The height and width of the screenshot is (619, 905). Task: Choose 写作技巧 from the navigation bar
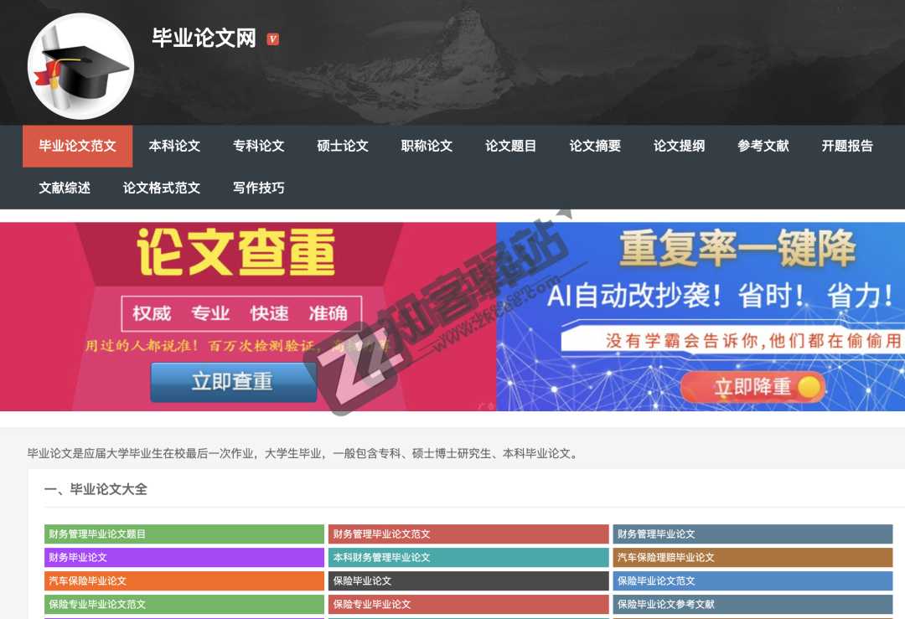coord(259,188)
